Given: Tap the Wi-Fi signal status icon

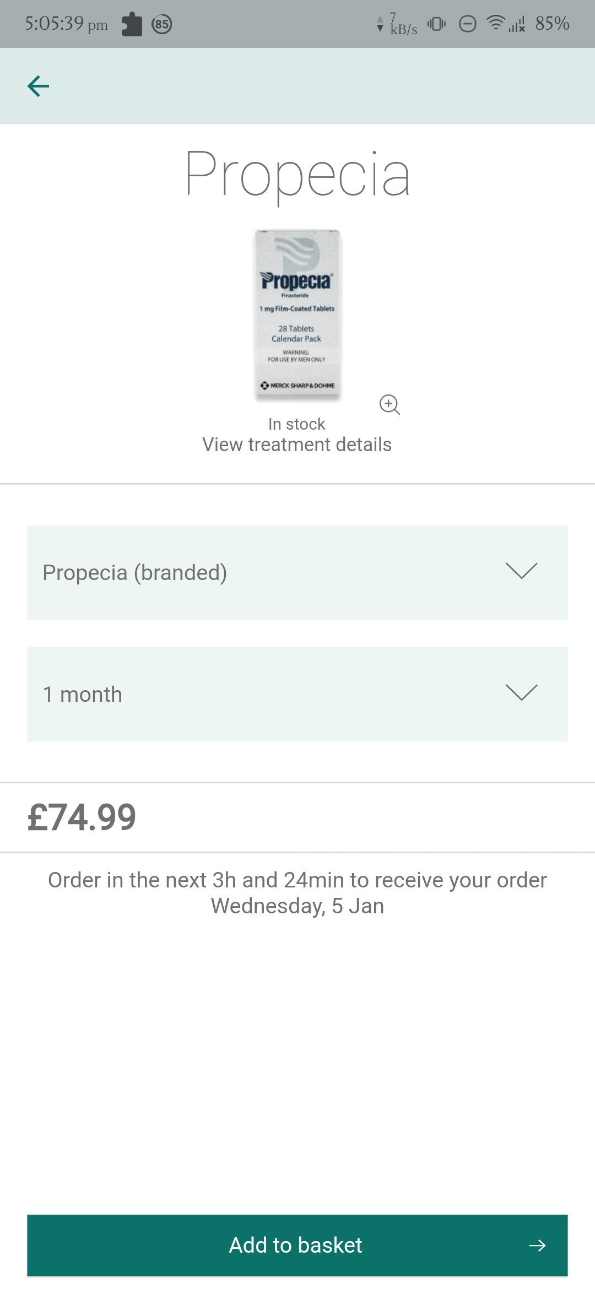Looking at the screenshot, I should click(x=495, y=23).
